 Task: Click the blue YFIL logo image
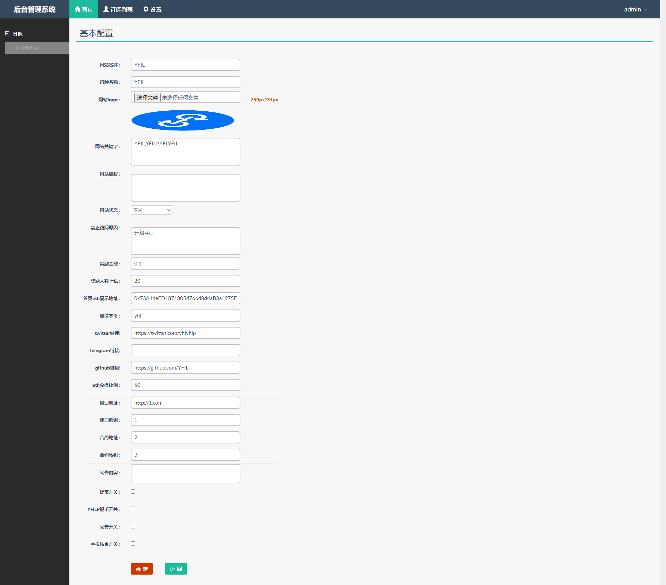coord(183,120)
